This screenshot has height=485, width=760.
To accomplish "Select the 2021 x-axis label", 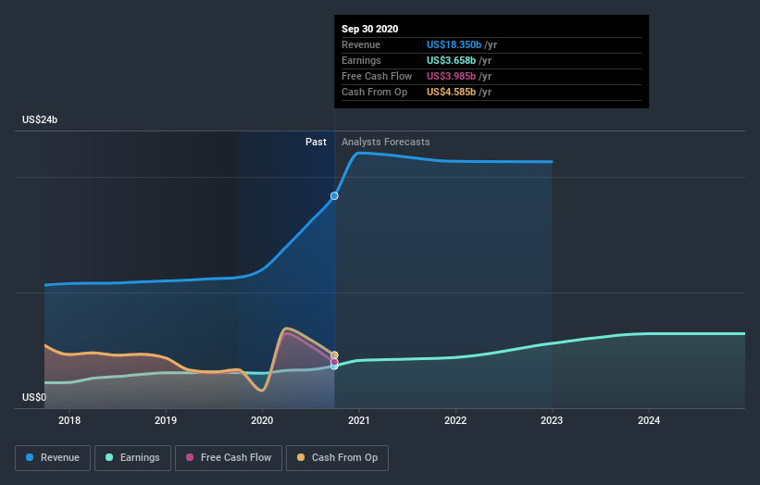I will [359, 420].
